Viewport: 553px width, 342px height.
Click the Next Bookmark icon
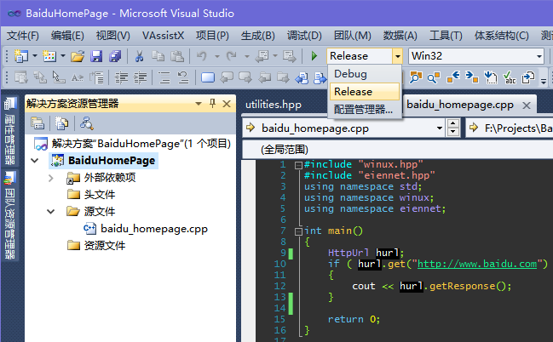pos(245,77)
